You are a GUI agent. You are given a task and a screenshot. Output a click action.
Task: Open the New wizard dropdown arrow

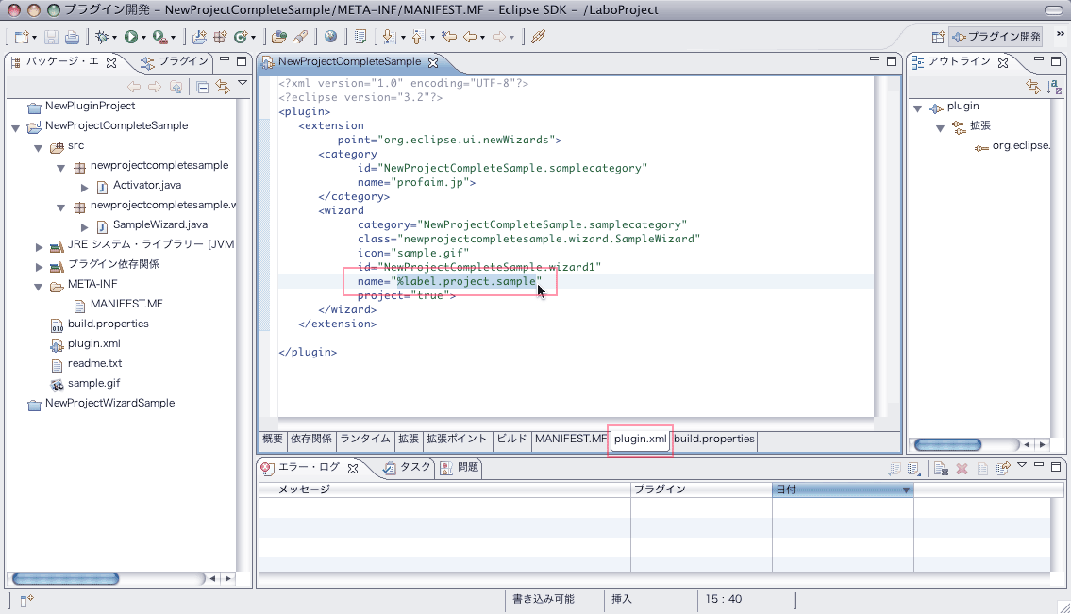pos(35,38)
